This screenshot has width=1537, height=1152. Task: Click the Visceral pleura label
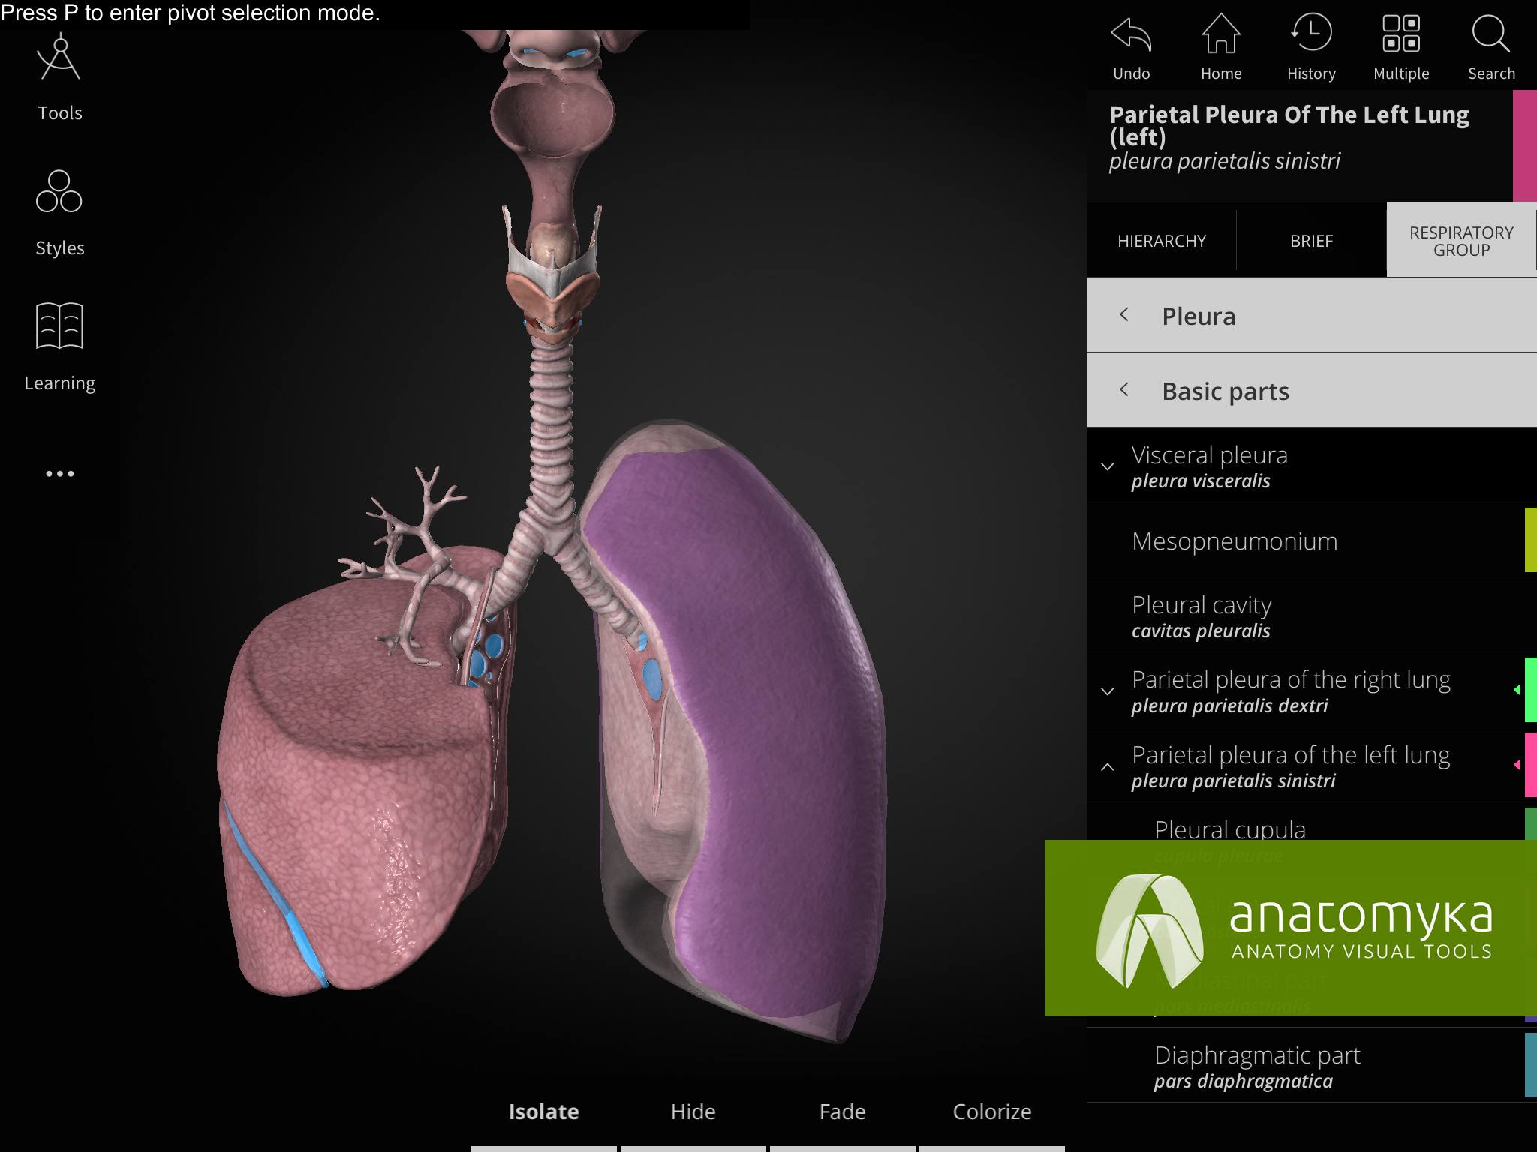1209,455
